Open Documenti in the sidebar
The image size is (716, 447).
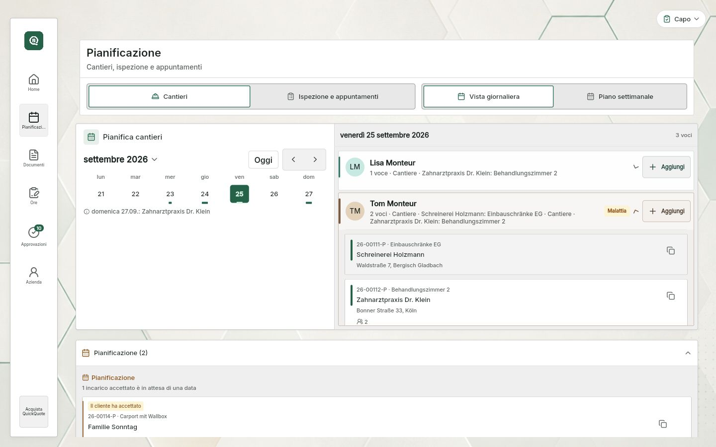[x=34, y=158]
